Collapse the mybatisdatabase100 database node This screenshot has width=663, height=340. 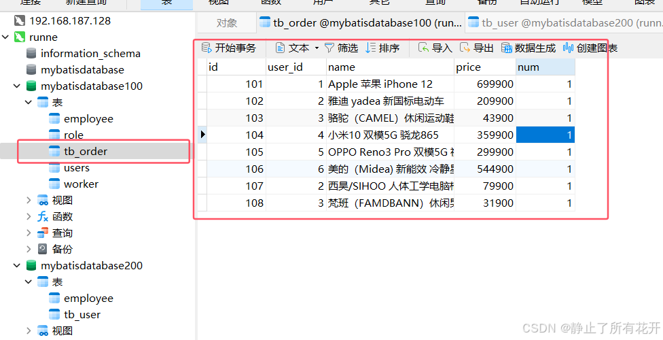pyautogui.click(x=17, y=86)
